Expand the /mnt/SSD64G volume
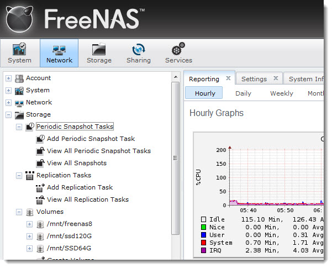Screen dimensions: 332x268 coord(30,248)
